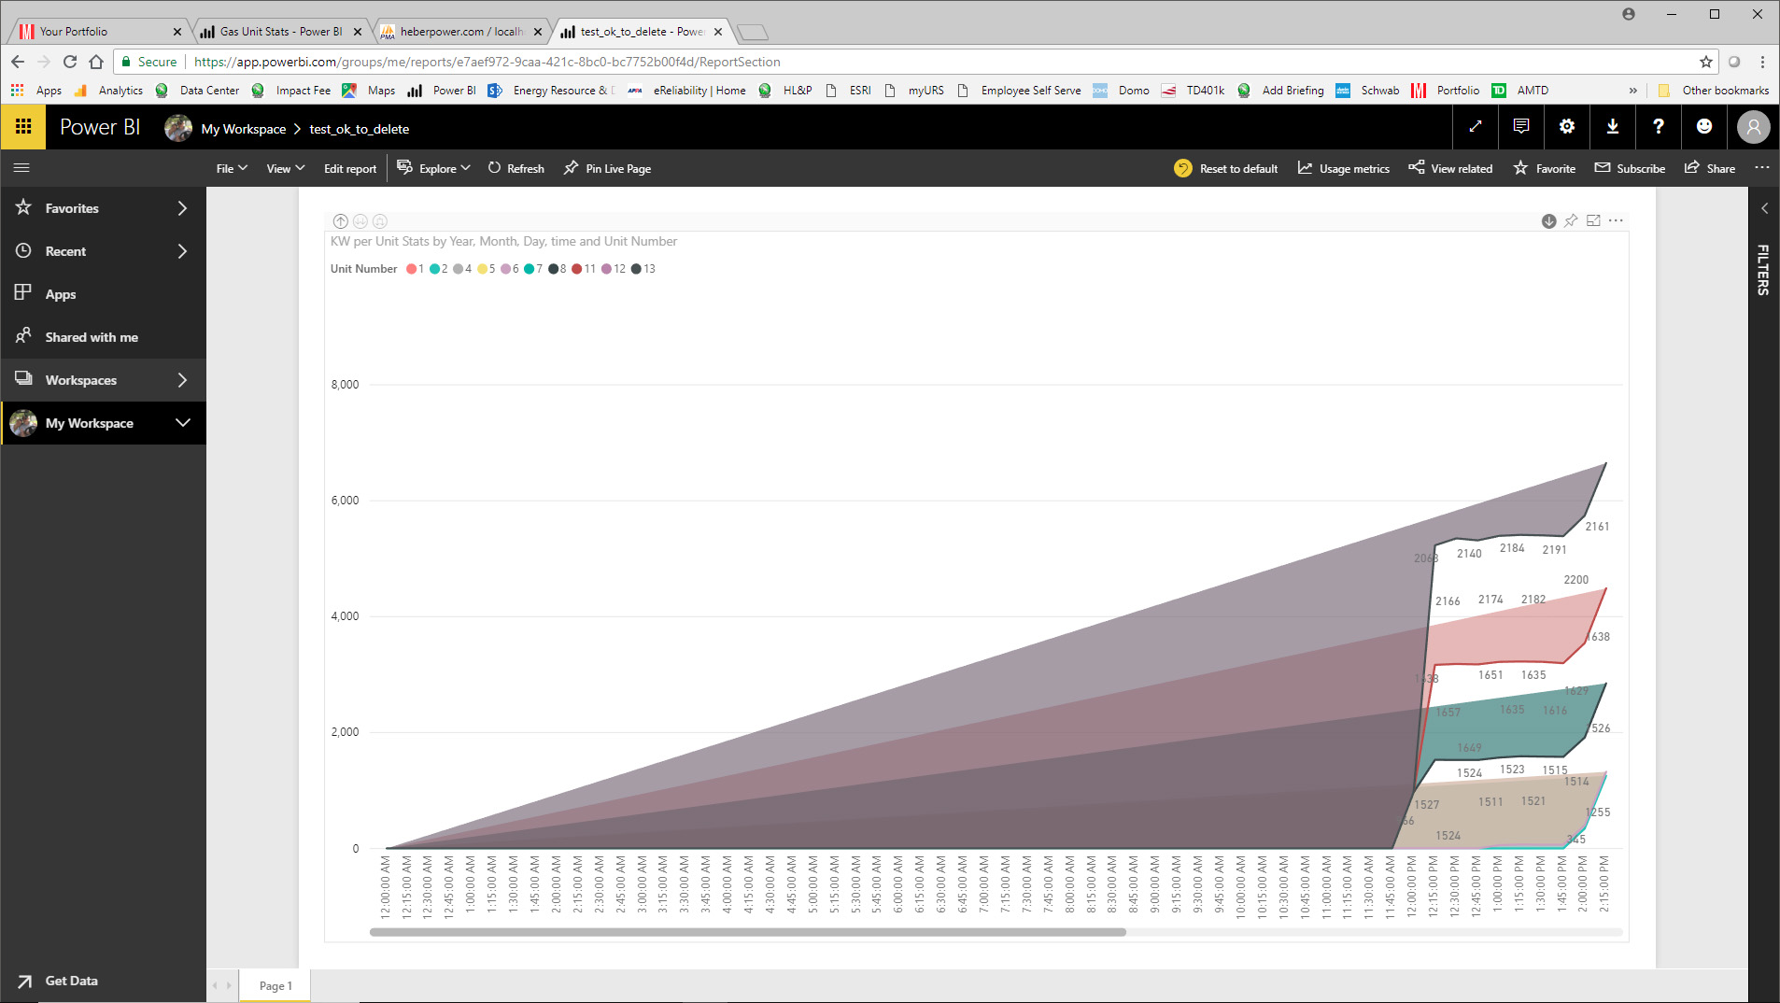The image size is (1780, 1003).
Task: Turn on drill down mode on the visual
Action: click(x=1548, y=221)
